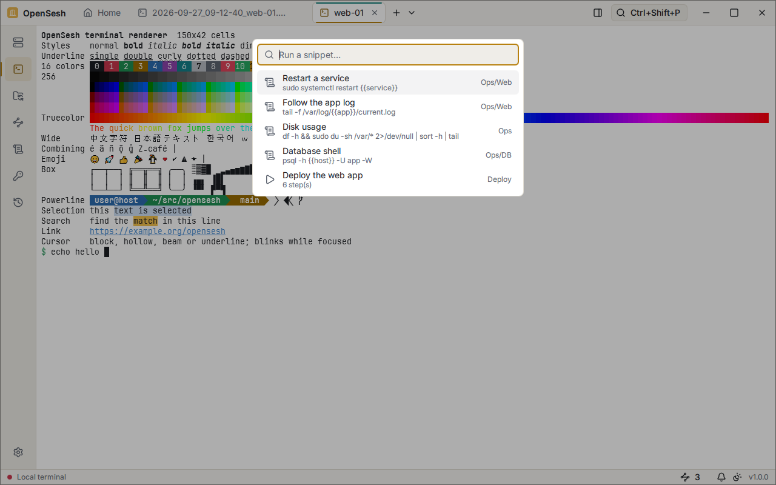776x485 pixels.
Task: Click the scroll icon beside Database shell
Action: (270, 155)
